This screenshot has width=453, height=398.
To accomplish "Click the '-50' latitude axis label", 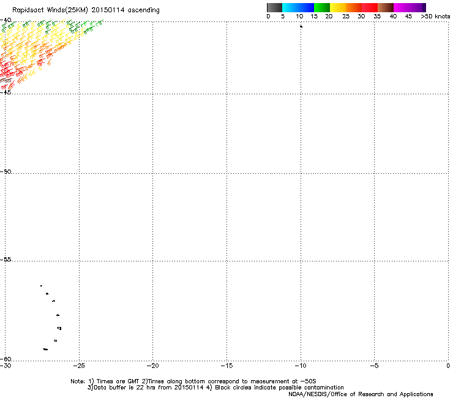I will point(6,171).
